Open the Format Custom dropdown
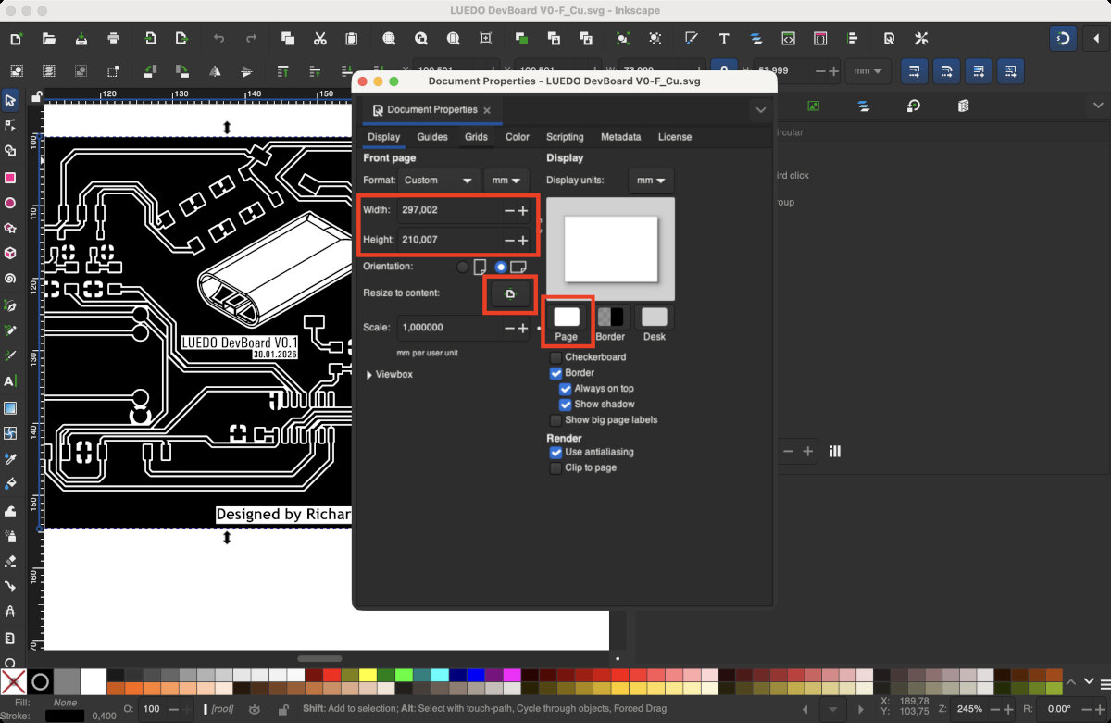Screen dimensions: 1111x723 click(x=439, y=181)
